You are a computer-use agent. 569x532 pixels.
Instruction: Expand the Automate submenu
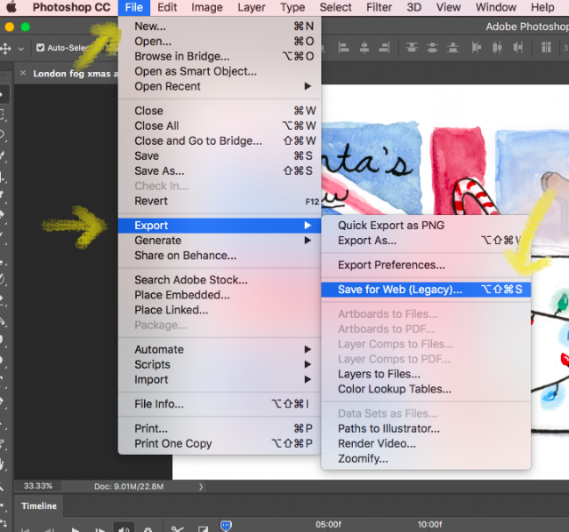220,349
